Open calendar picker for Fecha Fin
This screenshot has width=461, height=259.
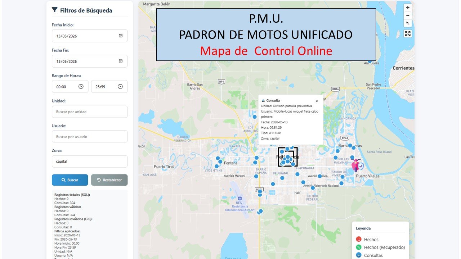point(121,61)
